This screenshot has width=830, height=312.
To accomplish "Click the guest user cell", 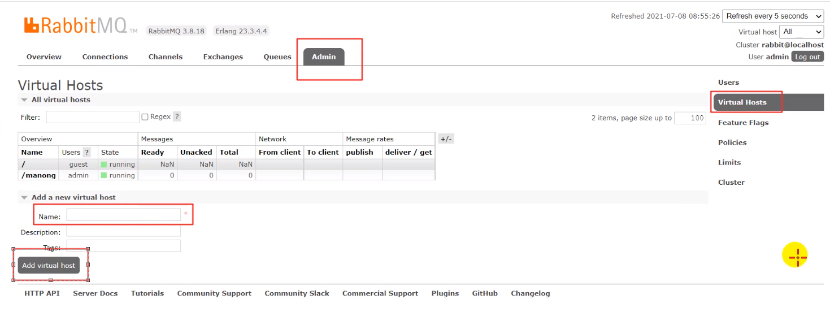I will pyautogui.click(x=79, y=164).
